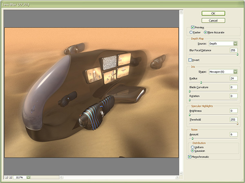Viewport: 245px width, 183px height.
Task: Click the Cancel button
Action: pyautogui.click(x=213, y=20)
